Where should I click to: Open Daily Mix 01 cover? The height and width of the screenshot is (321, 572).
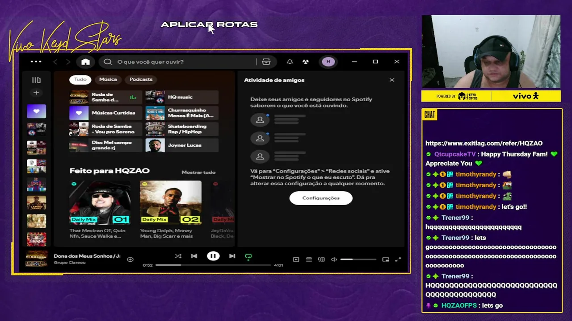click(100, 202)
